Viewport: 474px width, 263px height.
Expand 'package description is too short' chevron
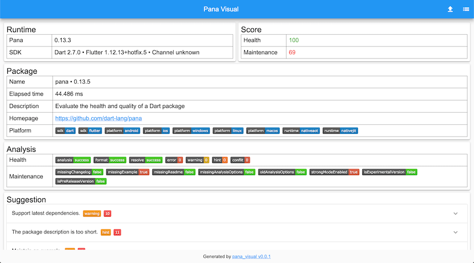pos(456,232)
